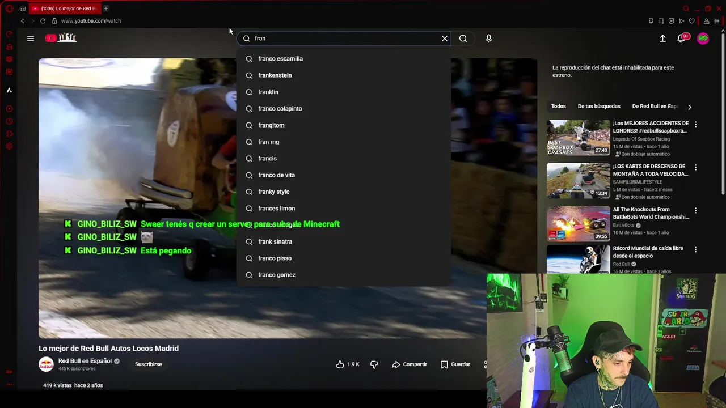Image resolution: width=726 pixels, height=408 pixels.
Task: Open GX Control in the sidebar
Action: tap(9, 34)
